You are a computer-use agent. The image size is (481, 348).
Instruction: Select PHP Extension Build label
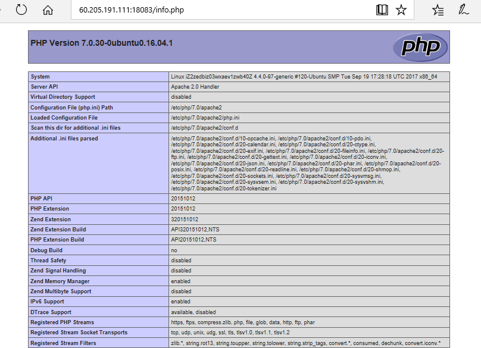57,240
